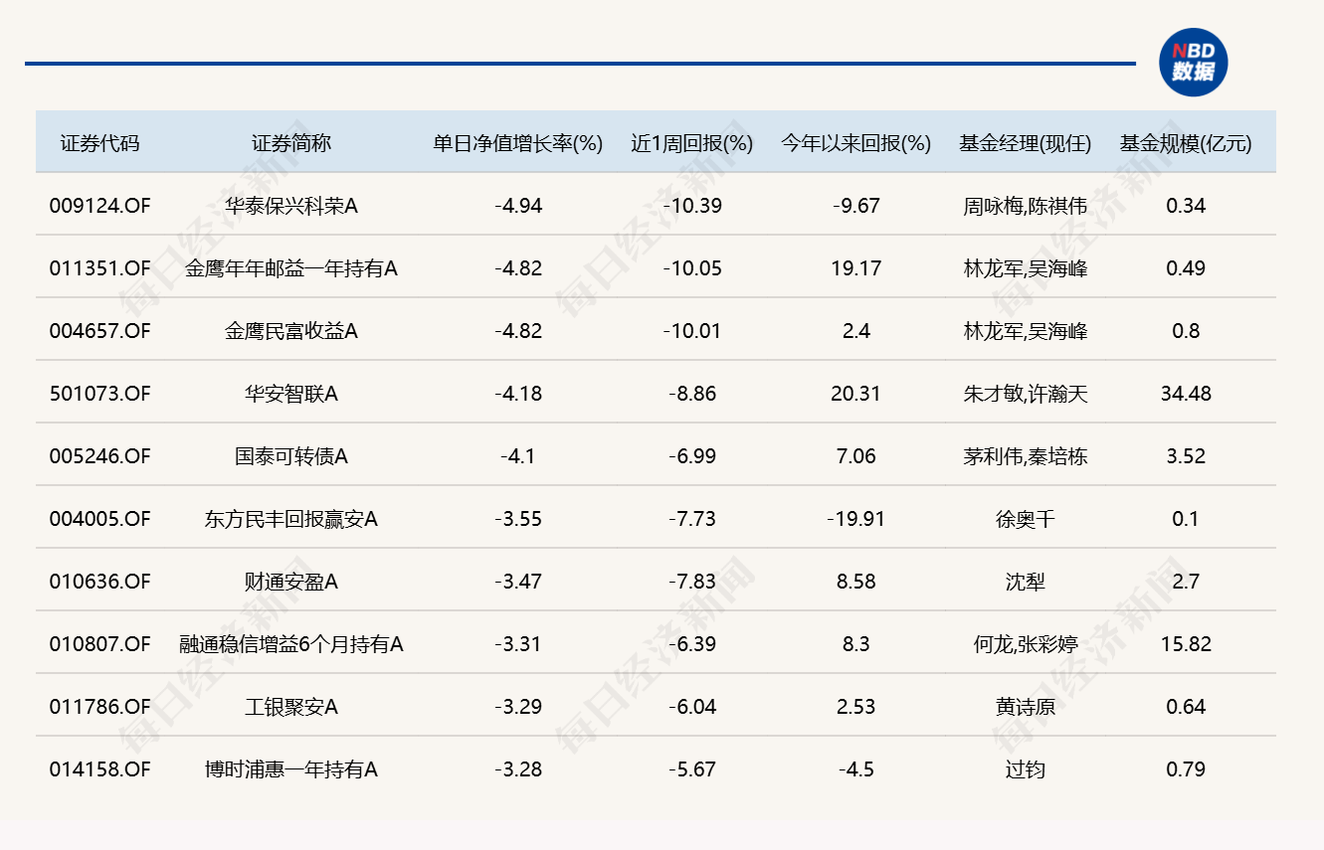The width and height of the screenshot is (1324, 850).
Task: Click fund code 005246.OF
Action: (99, 456)
